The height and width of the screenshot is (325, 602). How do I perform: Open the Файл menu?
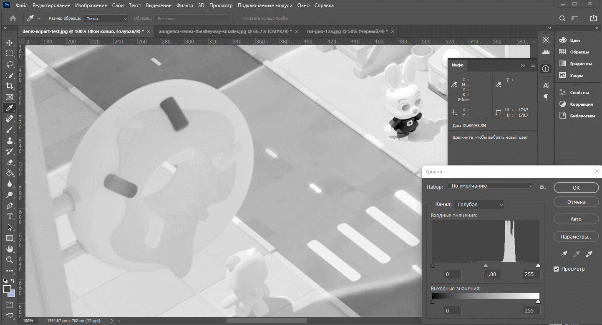(22, 5)
